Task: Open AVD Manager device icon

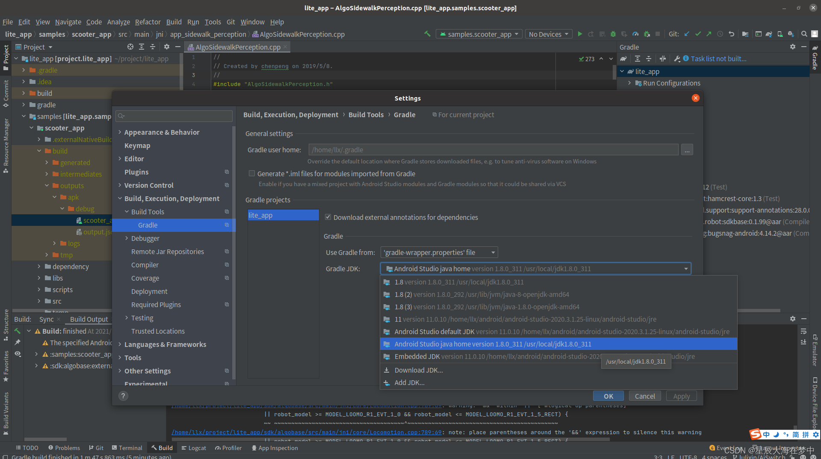Action: 780,34
